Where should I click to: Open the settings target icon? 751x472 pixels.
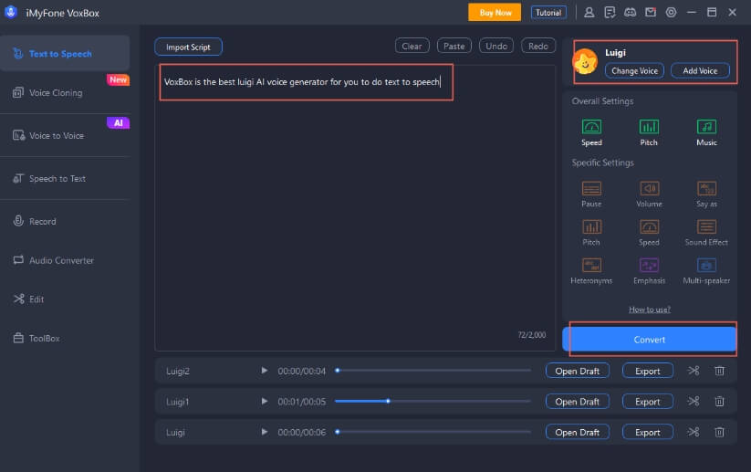click(671, 13)
